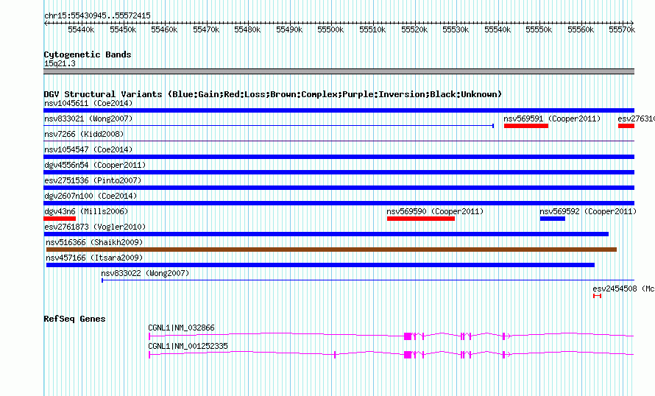Select the thin line under nsv7266

(339, 141)
